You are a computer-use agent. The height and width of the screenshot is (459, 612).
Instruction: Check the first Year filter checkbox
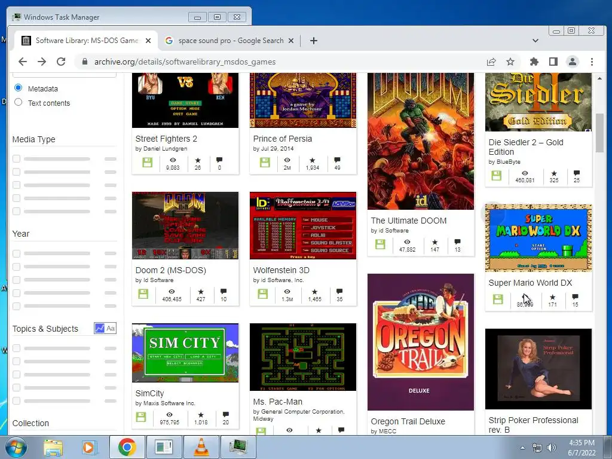coord(16,253)
